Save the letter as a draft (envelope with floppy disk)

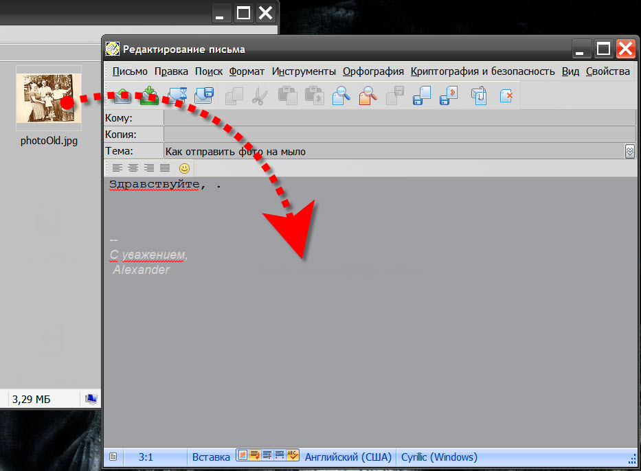click(x=204, y=95)
